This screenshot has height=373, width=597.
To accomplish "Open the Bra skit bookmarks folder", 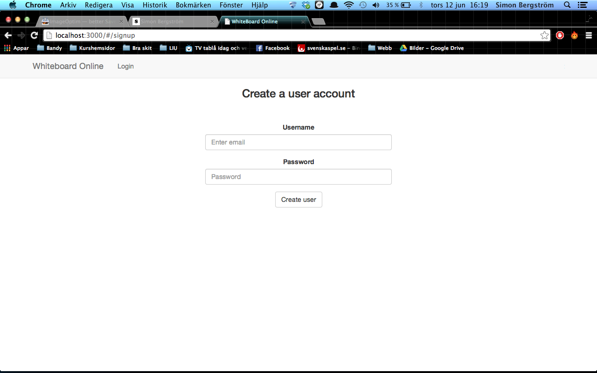I will 137,48.
